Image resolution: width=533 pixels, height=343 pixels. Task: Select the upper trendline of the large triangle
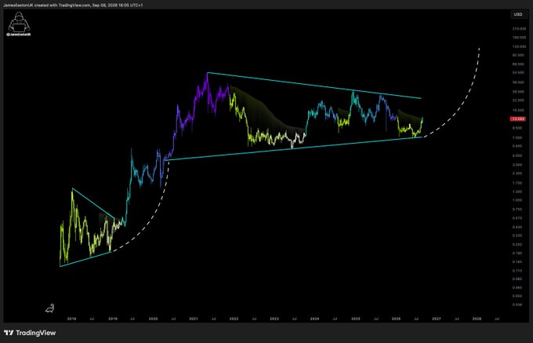click(x=314, y=86)
